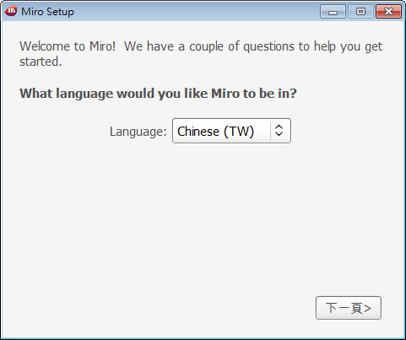406x340 pixels.
Task: Click the Miro Setup title bar text
Action: (x=47, y=12)
